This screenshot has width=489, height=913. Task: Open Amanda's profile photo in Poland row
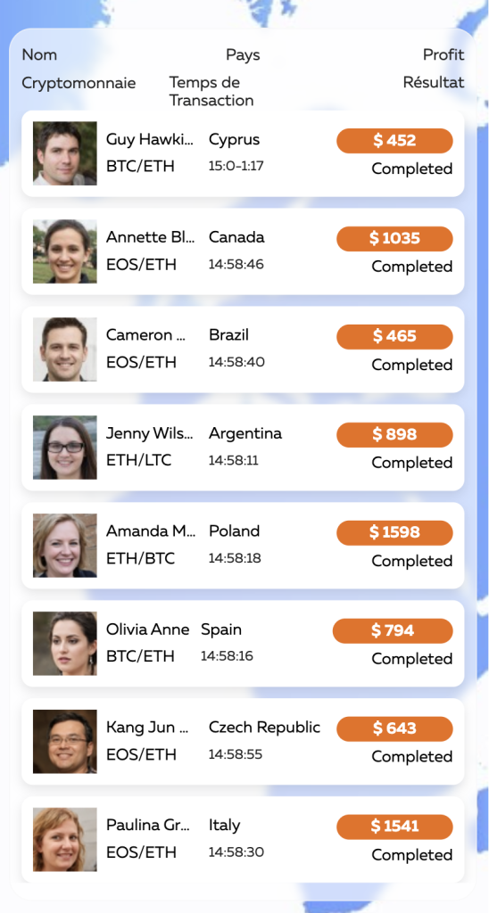coord(65,546)
